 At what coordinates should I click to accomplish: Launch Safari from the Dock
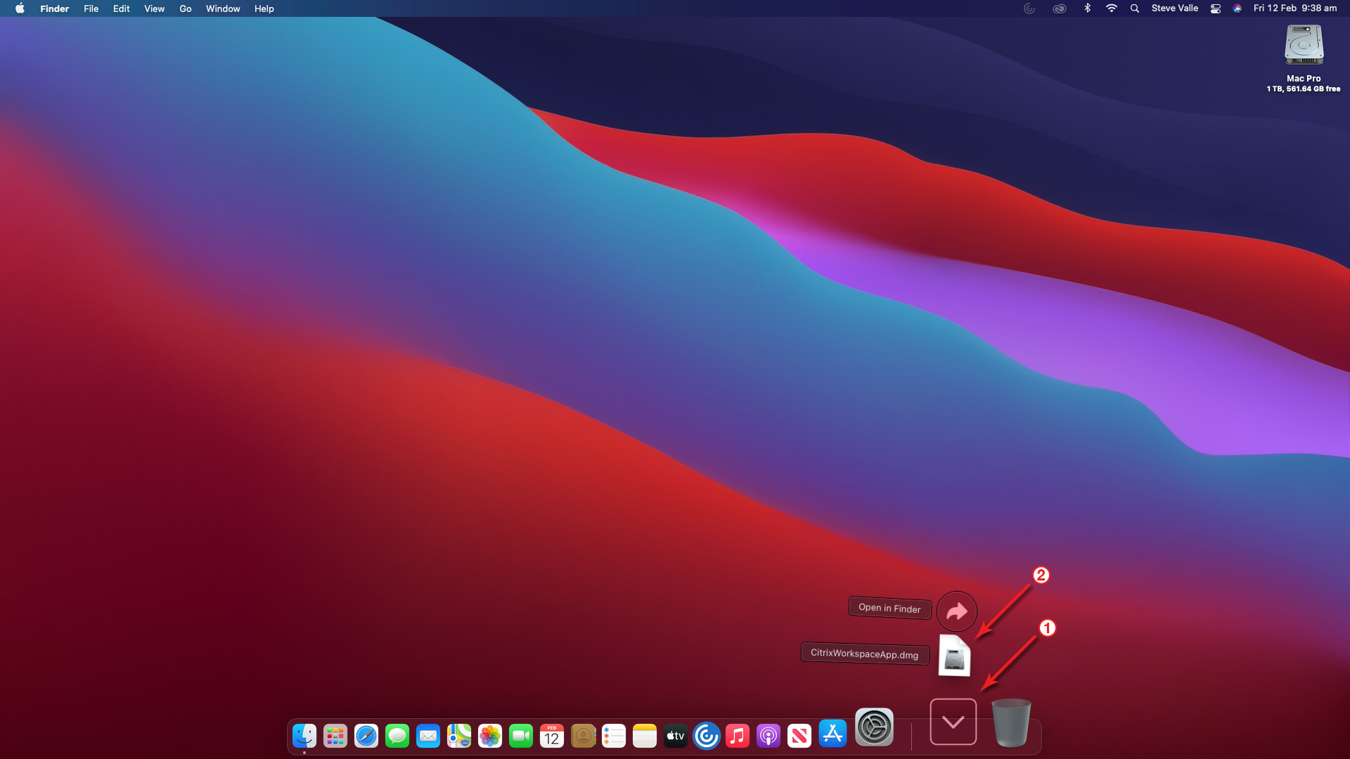pos(366,736)
